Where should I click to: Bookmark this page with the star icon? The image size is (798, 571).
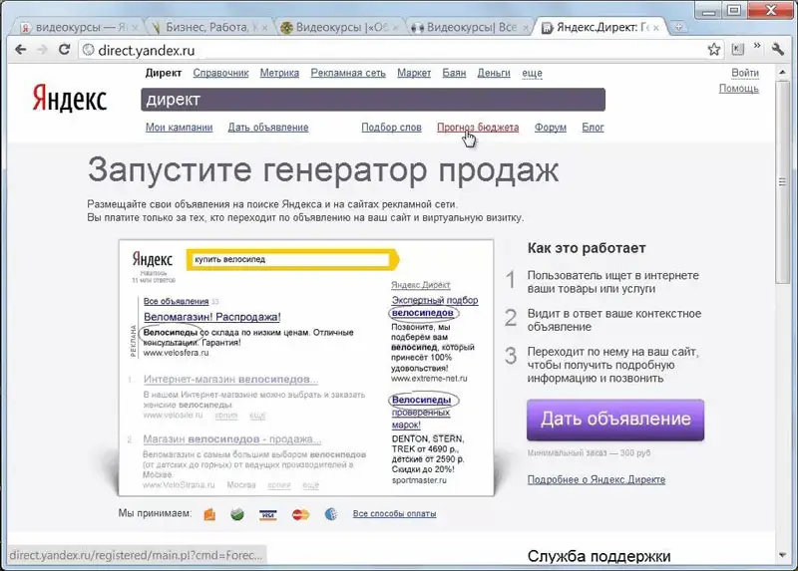(713, 49)
